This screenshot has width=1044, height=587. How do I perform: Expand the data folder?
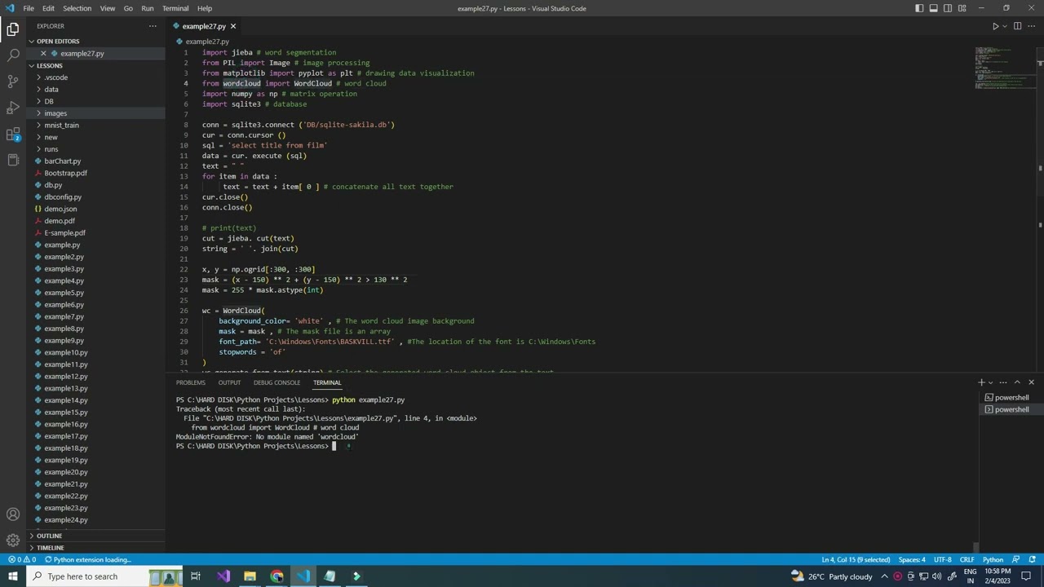click(x=95, y=90)
